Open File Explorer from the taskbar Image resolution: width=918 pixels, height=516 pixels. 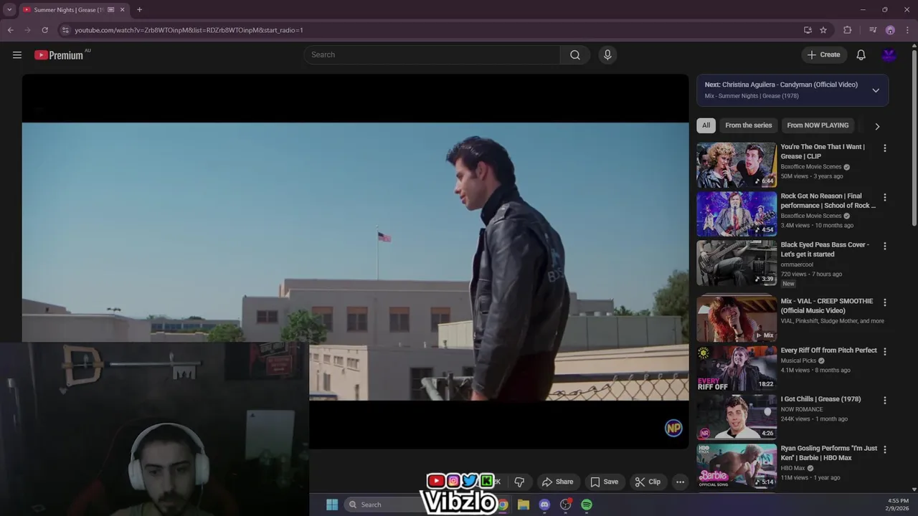pyautogui.click(x=524, y=505)
